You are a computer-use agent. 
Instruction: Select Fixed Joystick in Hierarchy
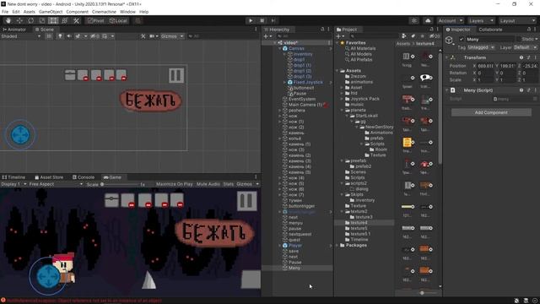tap(308, 83)
